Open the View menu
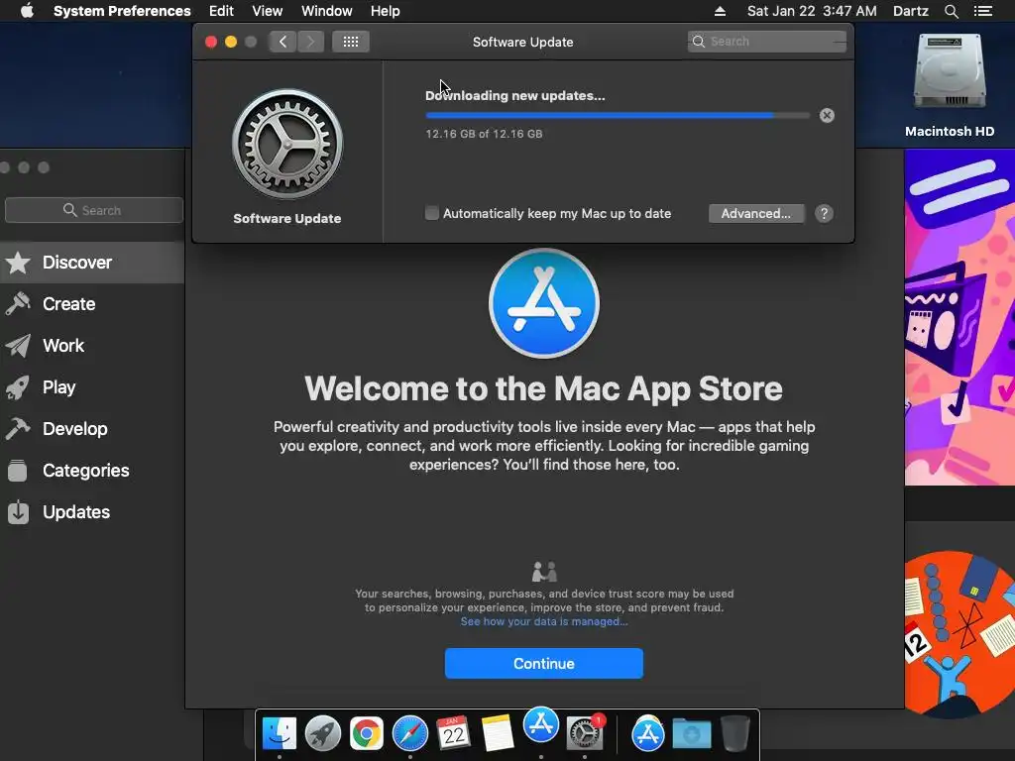1015x761 pixels. (x=268, y=11)
